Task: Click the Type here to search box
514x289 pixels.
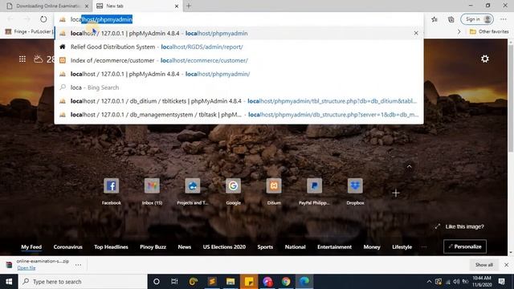Action: pyautogui.click(x=83, y=282)
